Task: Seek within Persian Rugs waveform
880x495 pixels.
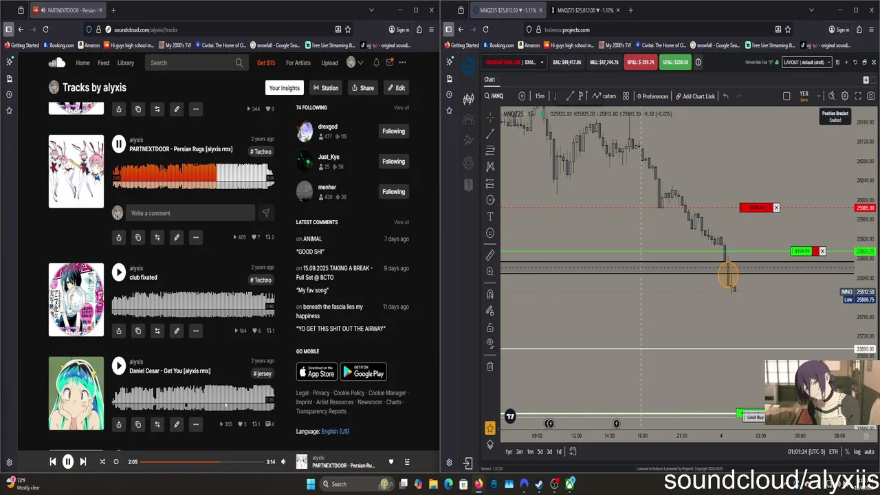Action: (193, 175)
